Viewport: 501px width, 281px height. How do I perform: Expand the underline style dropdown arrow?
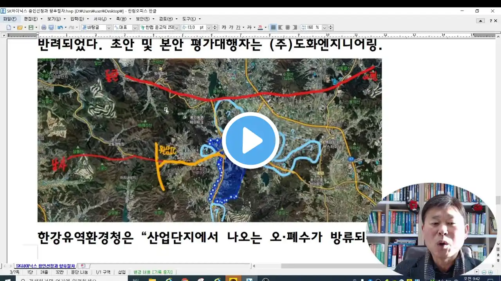[243, 27]
